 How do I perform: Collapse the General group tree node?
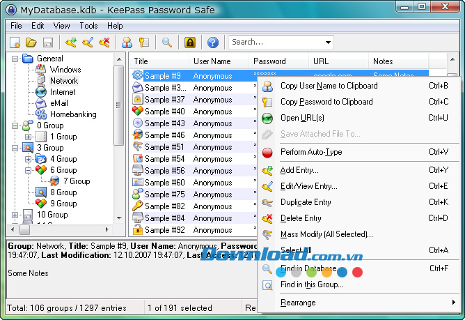[15, 59]
